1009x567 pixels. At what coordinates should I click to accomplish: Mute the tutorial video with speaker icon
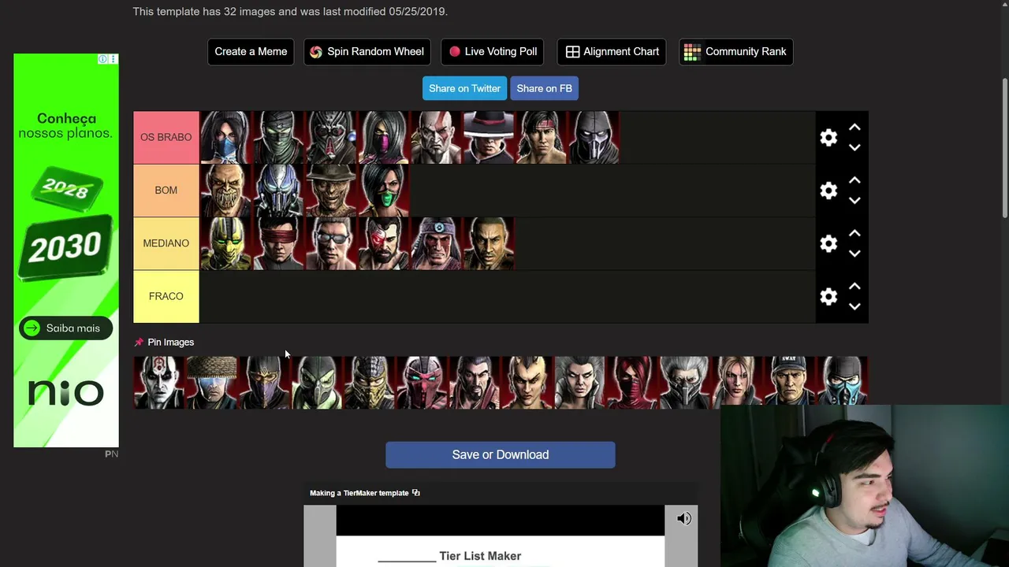[684, 518]
